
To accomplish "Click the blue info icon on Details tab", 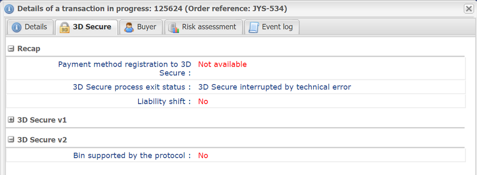I will click(x=17, y=27).
